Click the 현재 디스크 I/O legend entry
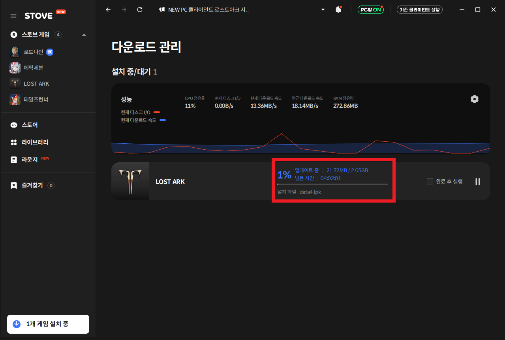505x340 pixels. pyautogui.click(x=140, y=112)
